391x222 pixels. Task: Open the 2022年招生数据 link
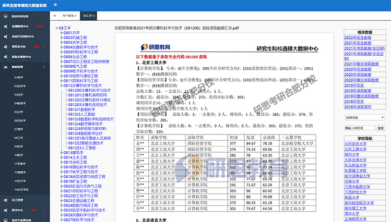pyautogui.click(x=358, y=38)
